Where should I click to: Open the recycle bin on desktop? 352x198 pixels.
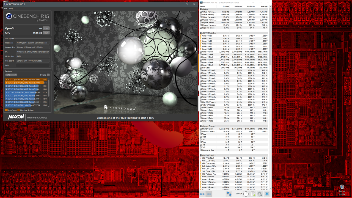click(342, 189)
